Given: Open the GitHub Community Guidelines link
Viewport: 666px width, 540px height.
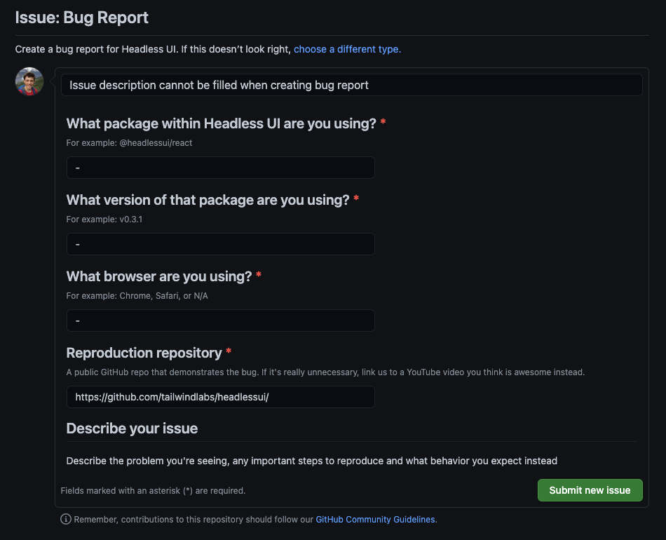Looking at the screenshot, I should pos(375,519).
